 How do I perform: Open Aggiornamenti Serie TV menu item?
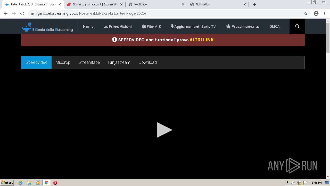coord(193,26)
